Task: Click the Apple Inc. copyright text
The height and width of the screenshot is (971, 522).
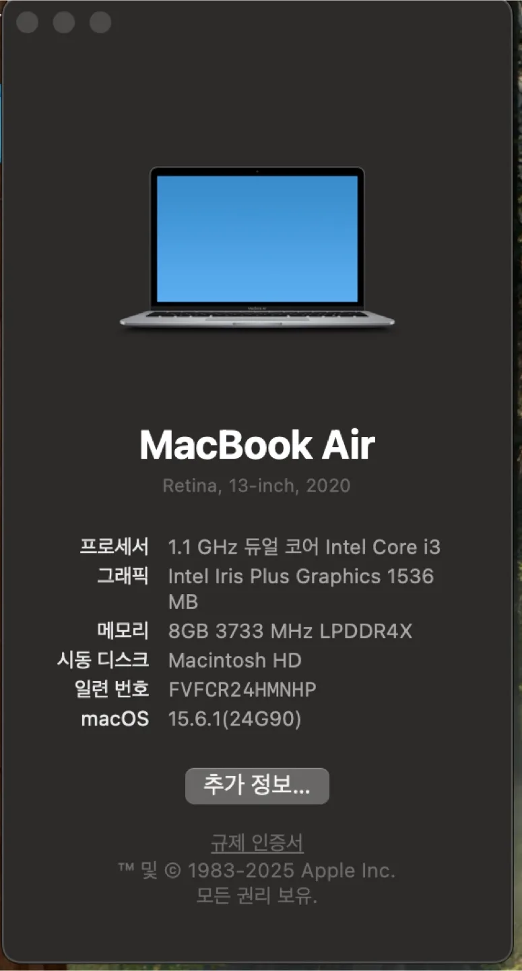Action: coord(257,871)
